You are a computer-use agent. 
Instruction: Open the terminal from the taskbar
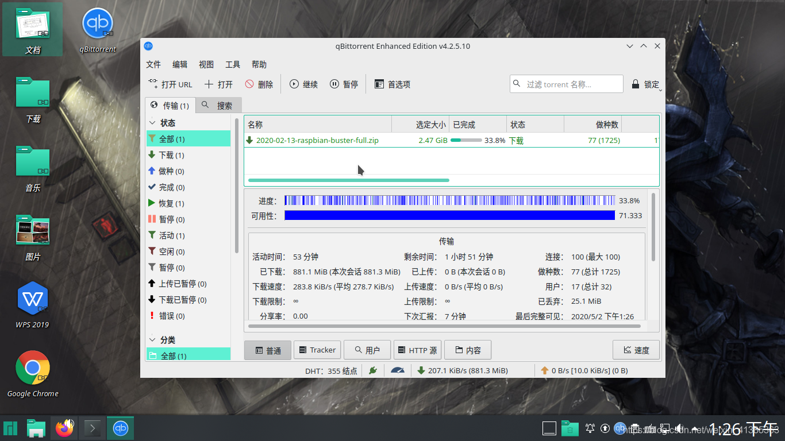tap(93, 428)
